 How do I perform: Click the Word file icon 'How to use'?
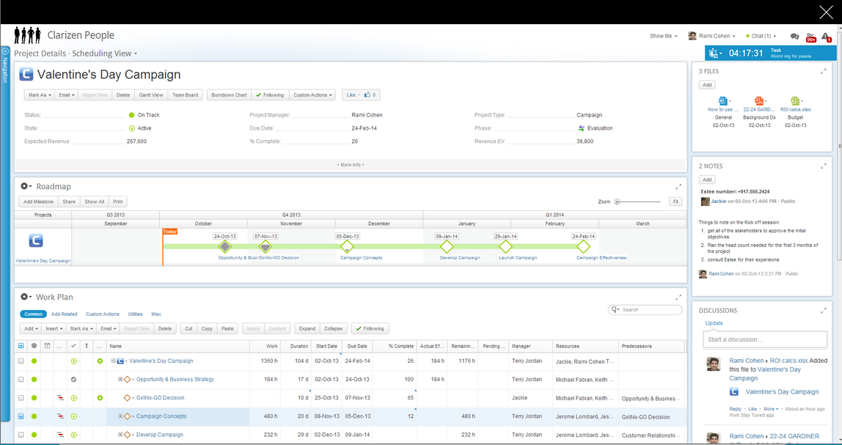click(x=722, y=101)
